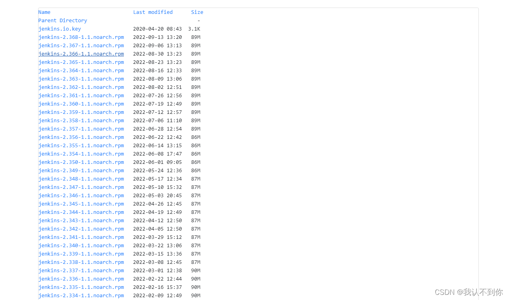Select jenkins-2.364-1.1.noarch.rpm package

tap(81, 71)
